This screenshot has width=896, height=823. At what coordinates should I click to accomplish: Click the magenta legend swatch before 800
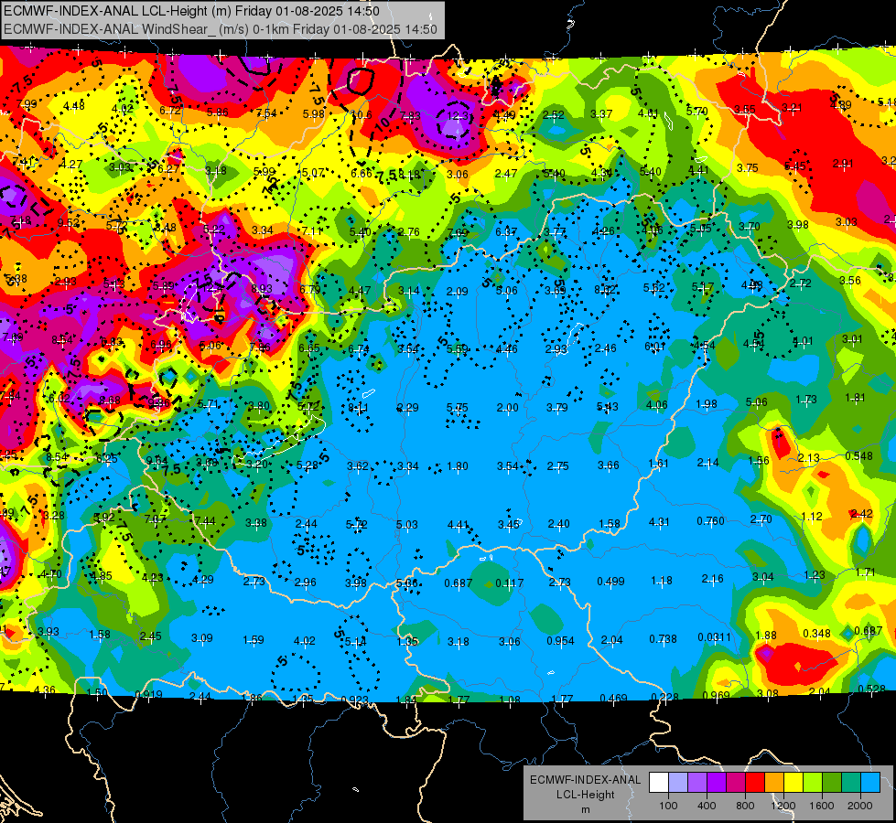pos(736,783)
